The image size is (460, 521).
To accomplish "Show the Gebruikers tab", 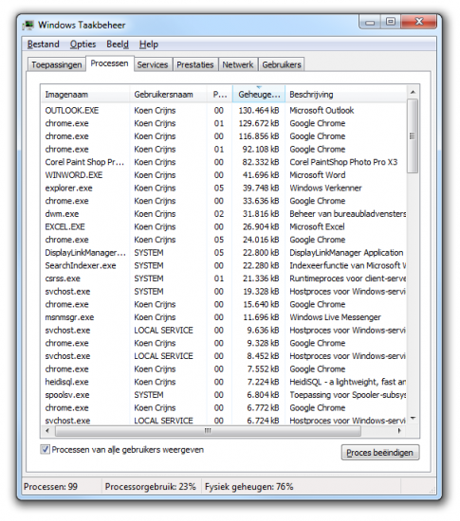I will [x=282, y=64].
